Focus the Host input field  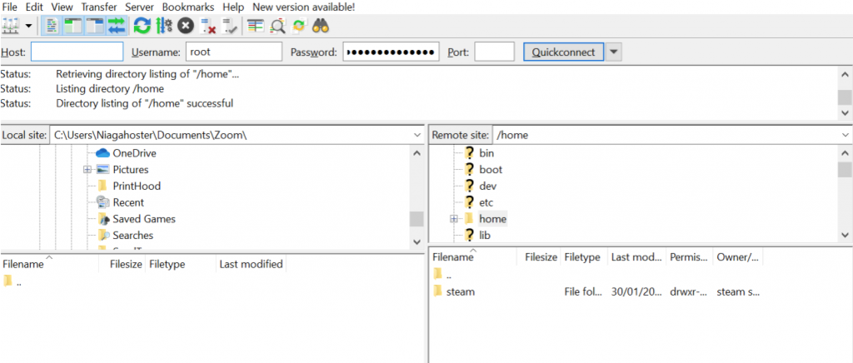point(77,52)
